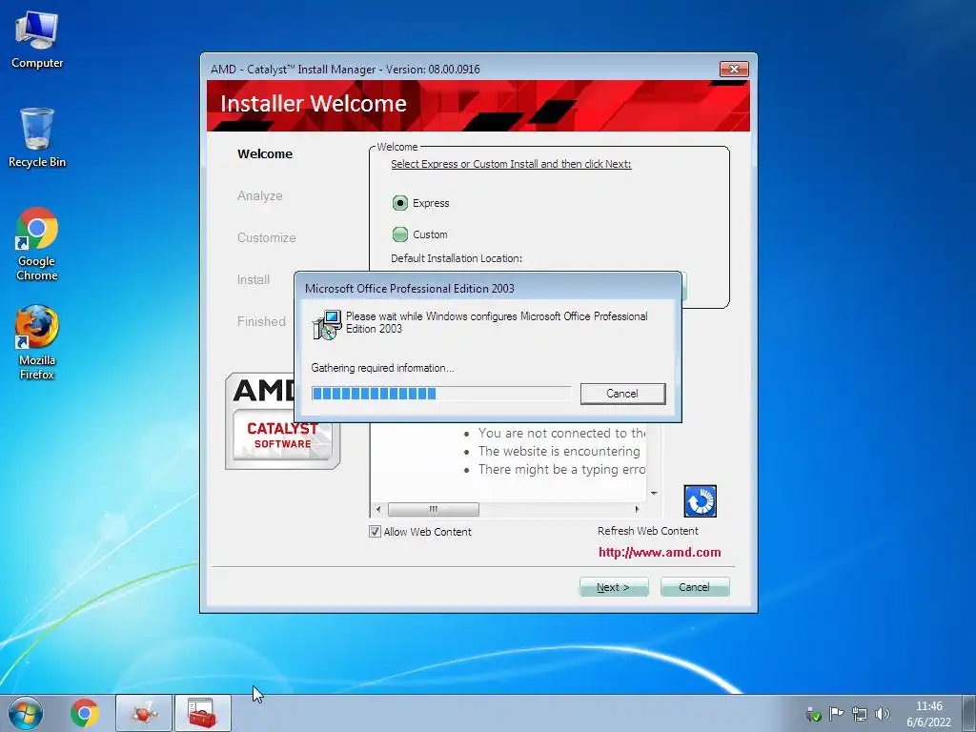This screenshot has height=732, width=976.
Task: Open the network tray icon
Action: point(860,714)
